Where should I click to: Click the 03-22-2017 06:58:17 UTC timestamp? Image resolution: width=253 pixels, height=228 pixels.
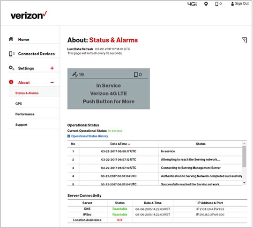tap(119, 151)
